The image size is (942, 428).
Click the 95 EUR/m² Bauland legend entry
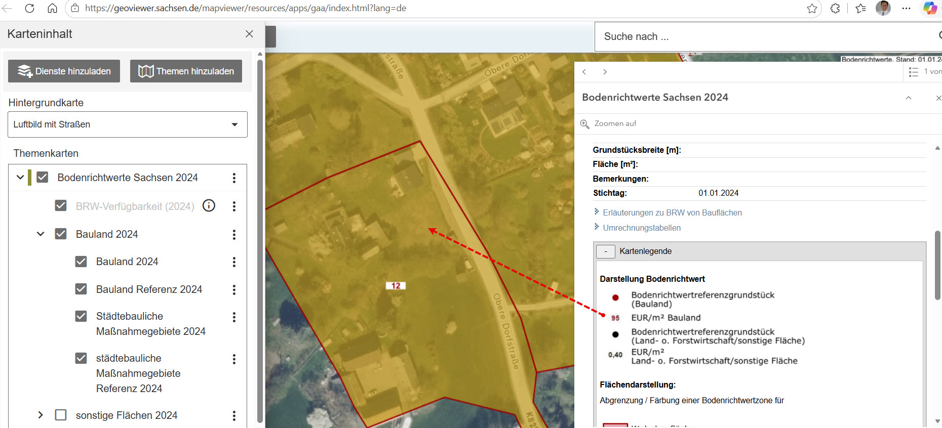pos(656,318)
